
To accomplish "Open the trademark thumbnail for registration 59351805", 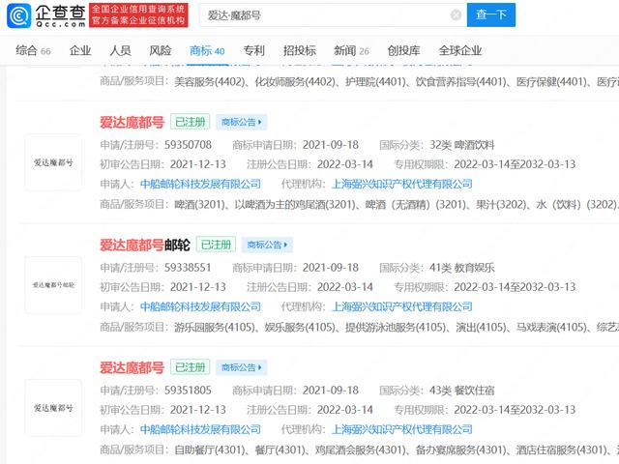I will 53,408.
